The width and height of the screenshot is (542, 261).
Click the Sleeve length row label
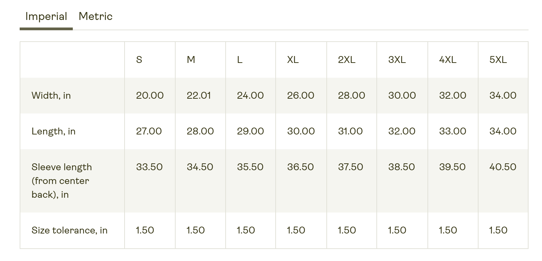tap(62, 181)
